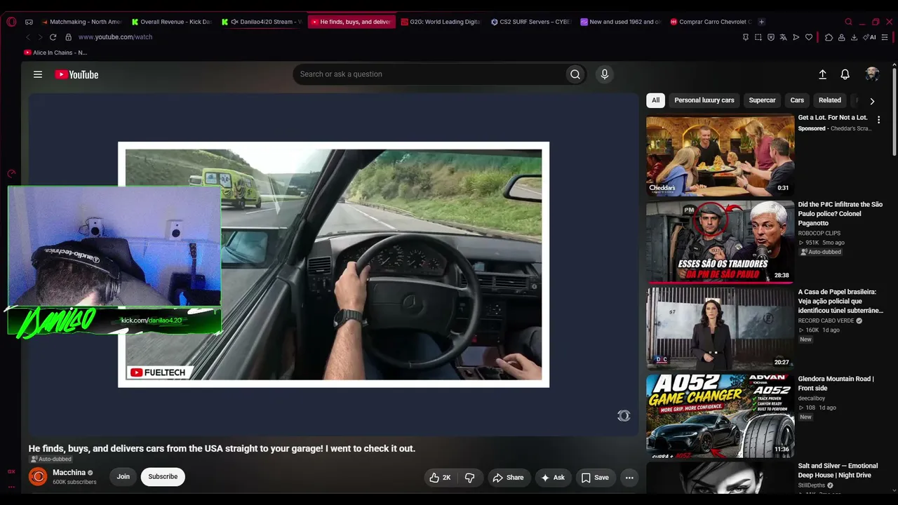Open the ad blocker shield icon
The image size is (898, 505).
pos(771,37)
